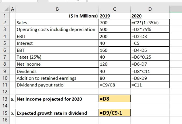Click the 2020 heading cell

(150, 16)
